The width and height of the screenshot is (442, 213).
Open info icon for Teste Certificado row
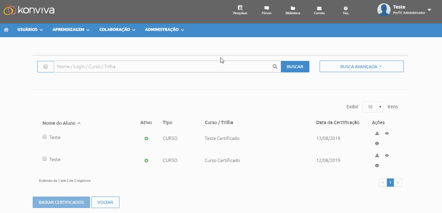[x=377, y=144]
